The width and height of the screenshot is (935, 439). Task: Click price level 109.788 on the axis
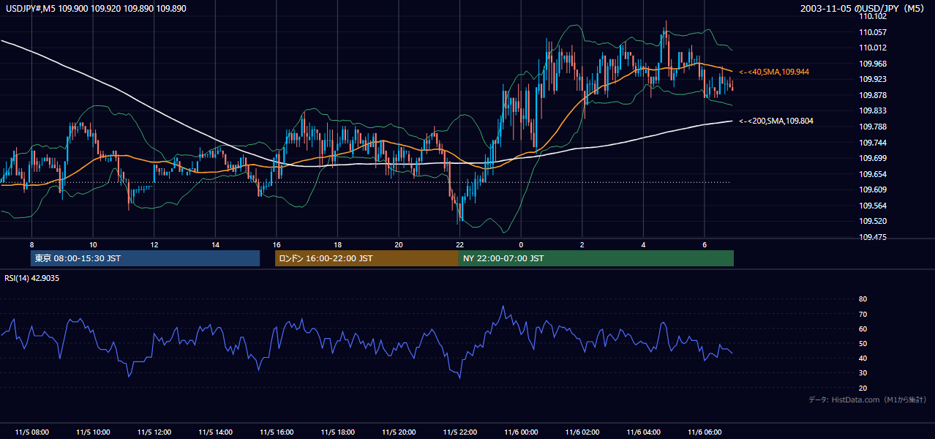click(873, 127)
